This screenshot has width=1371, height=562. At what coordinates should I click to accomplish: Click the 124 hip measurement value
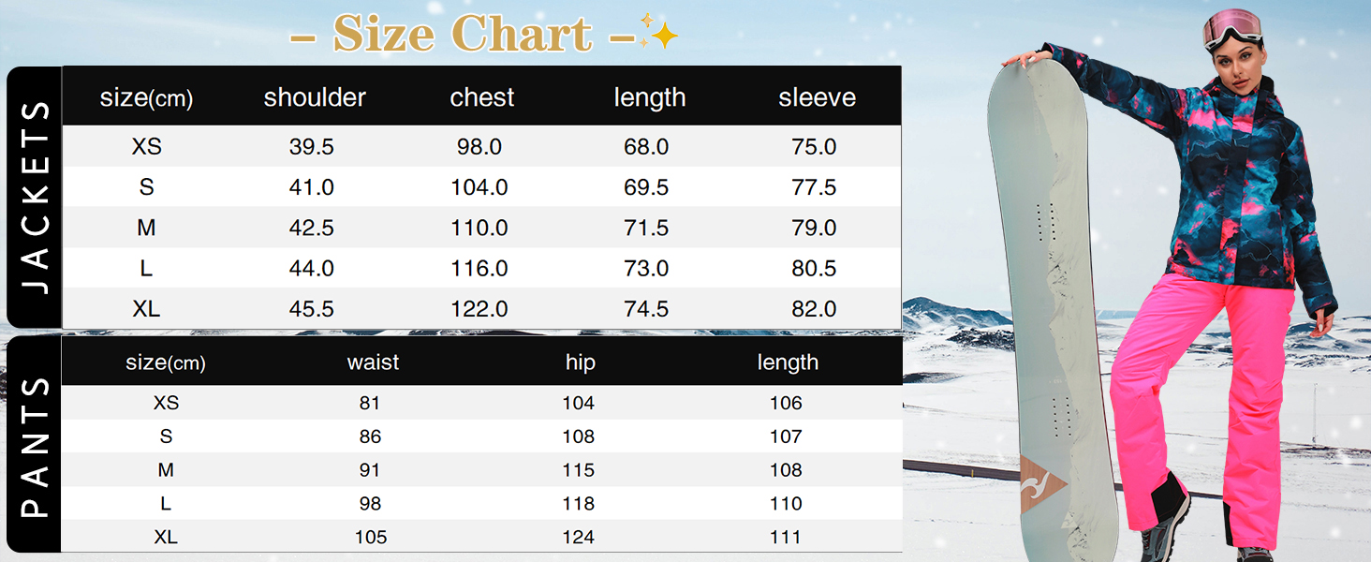(x=579, y=537)
